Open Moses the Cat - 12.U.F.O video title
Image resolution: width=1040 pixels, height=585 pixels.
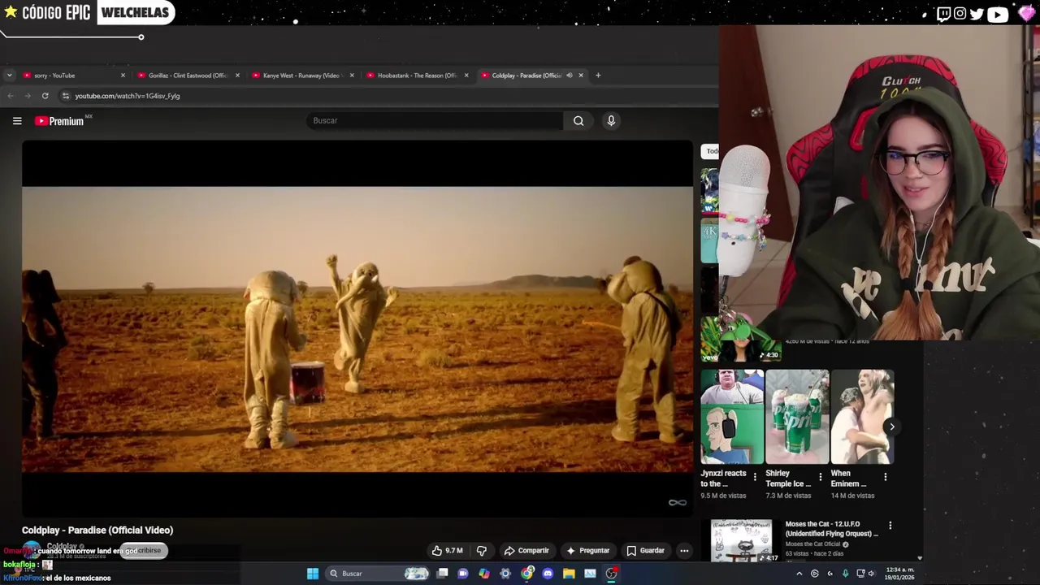pyautogui.click(x=832, y=529)
